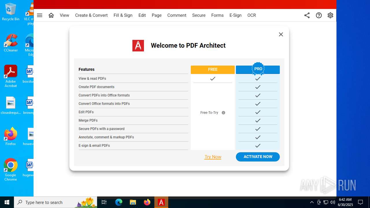
Task: Open File Explorer from the taskbar
Action: pos(133,202)
